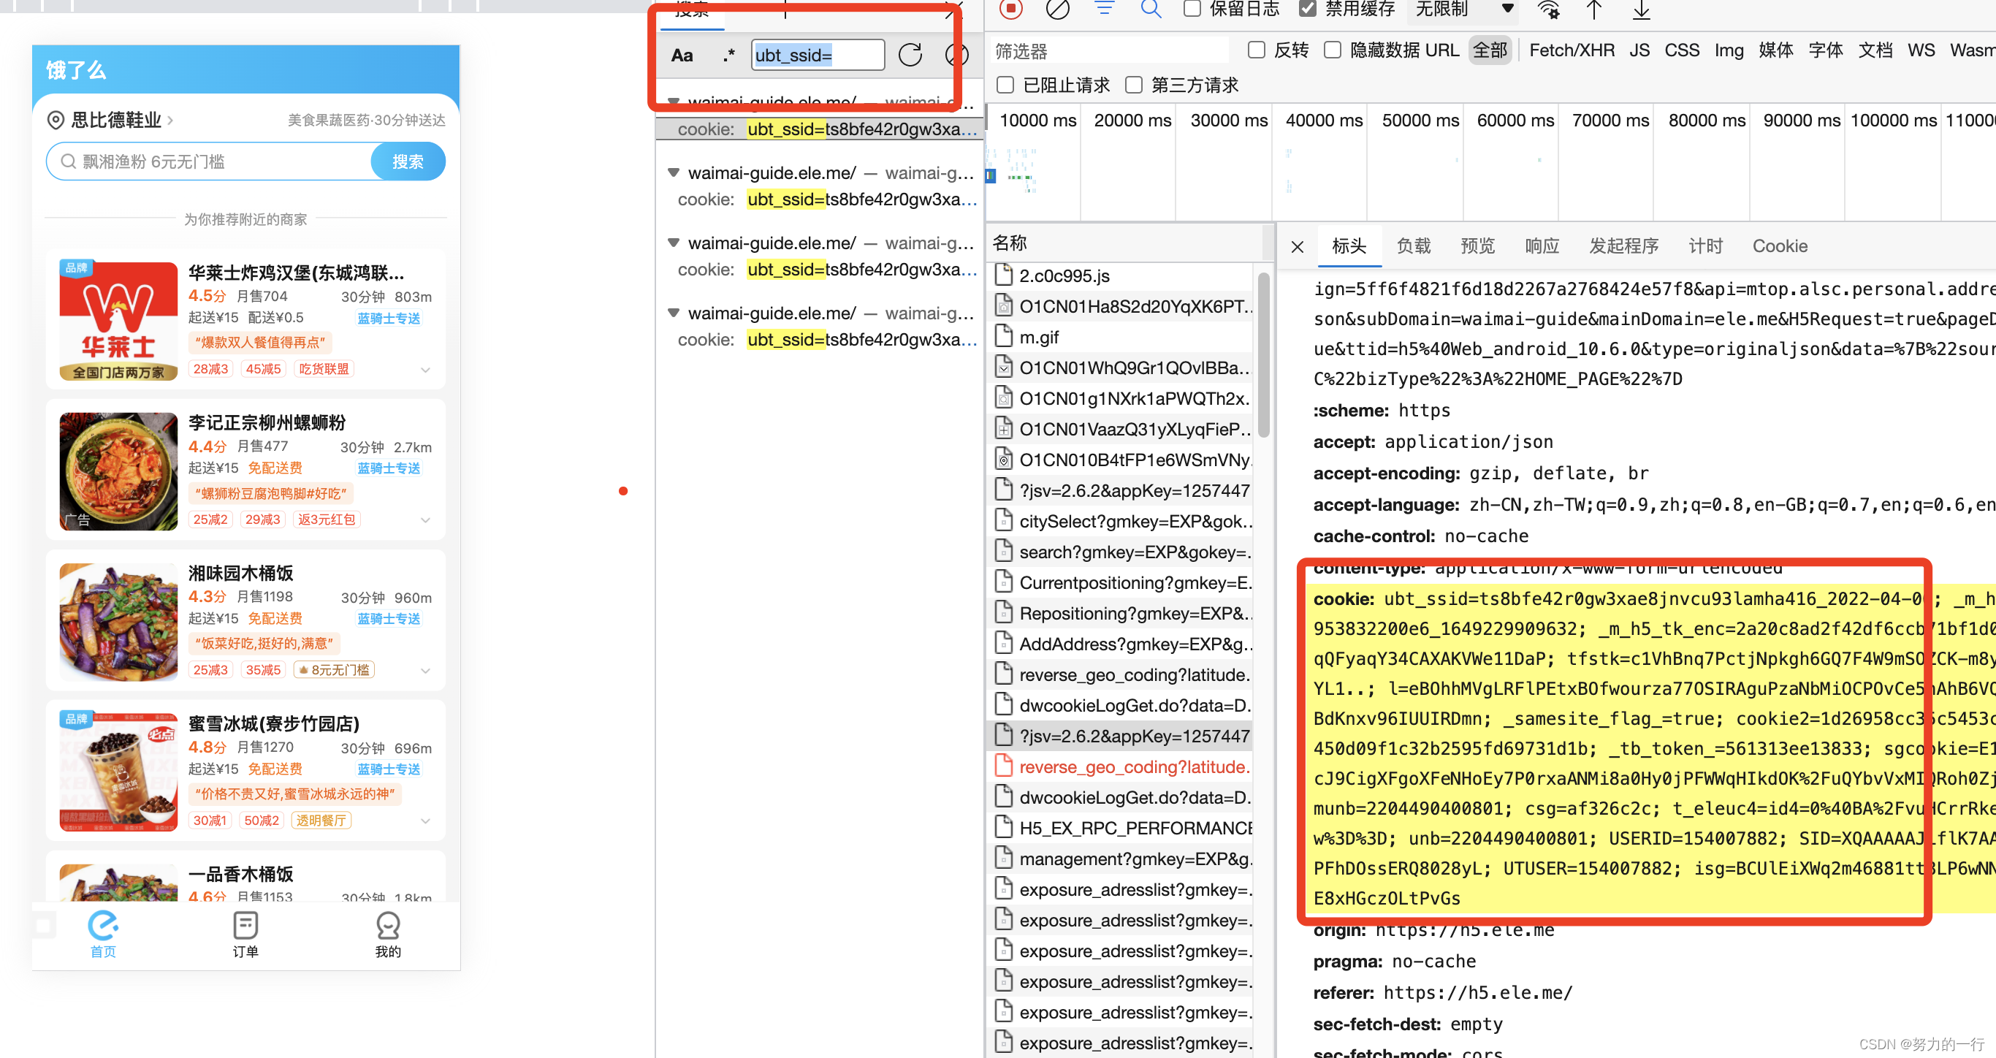Image resolution: width=1996 pixels, height=1058 pixels.
Task: Click the refresh search icon
Action: tap(910, 55)
